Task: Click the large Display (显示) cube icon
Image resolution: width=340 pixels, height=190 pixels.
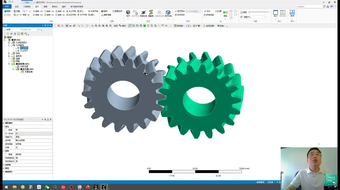Action: coord(128,13)
